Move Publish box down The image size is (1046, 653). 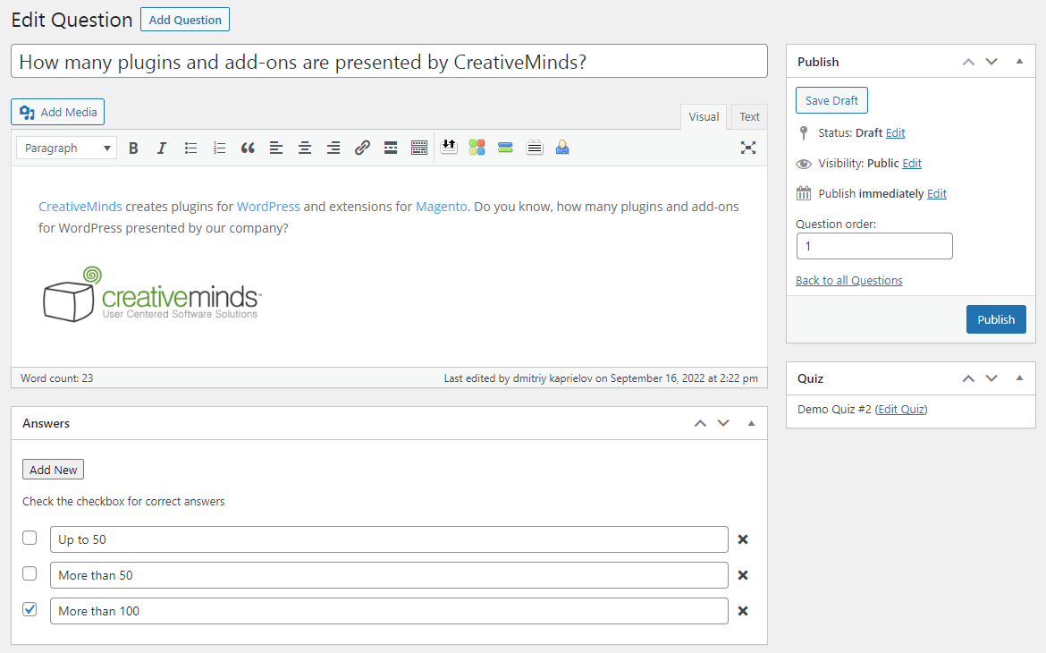click(x=991, y=62)
